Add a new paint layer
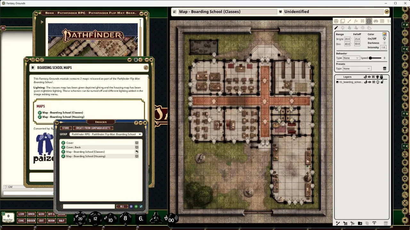The width and height of the screenshot is (410, 230). [x=338, y=223]
